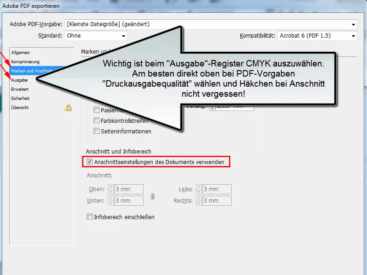
Task: Open the Standard dropdown set to Ohne
Action: pyautogui.click(x=96, y=36)
